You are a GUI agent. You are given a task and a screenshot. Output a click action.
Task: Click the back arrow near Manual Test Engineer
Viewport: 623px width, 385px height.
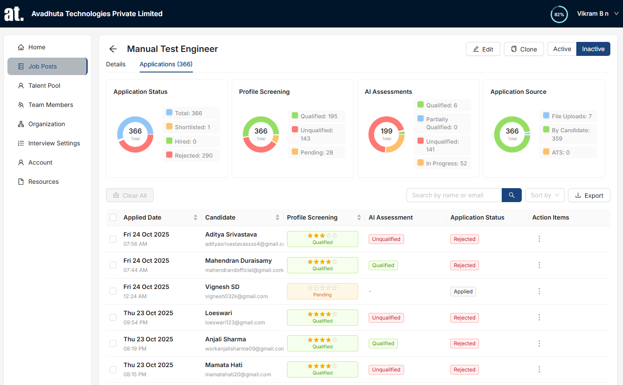click(x=113, y=49)
